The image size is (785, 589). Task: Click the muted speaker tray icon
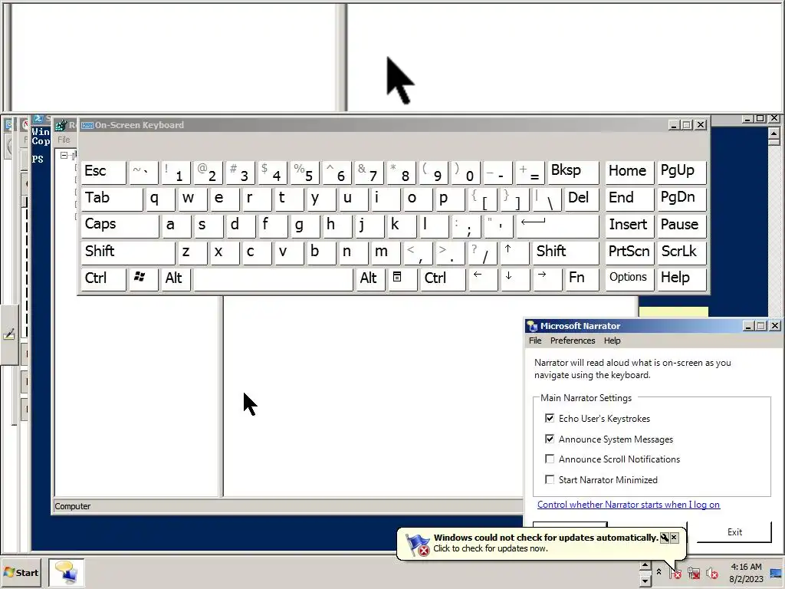(712, 572)
